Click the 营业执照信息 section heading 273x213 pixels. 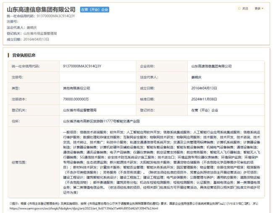point(24,55)
